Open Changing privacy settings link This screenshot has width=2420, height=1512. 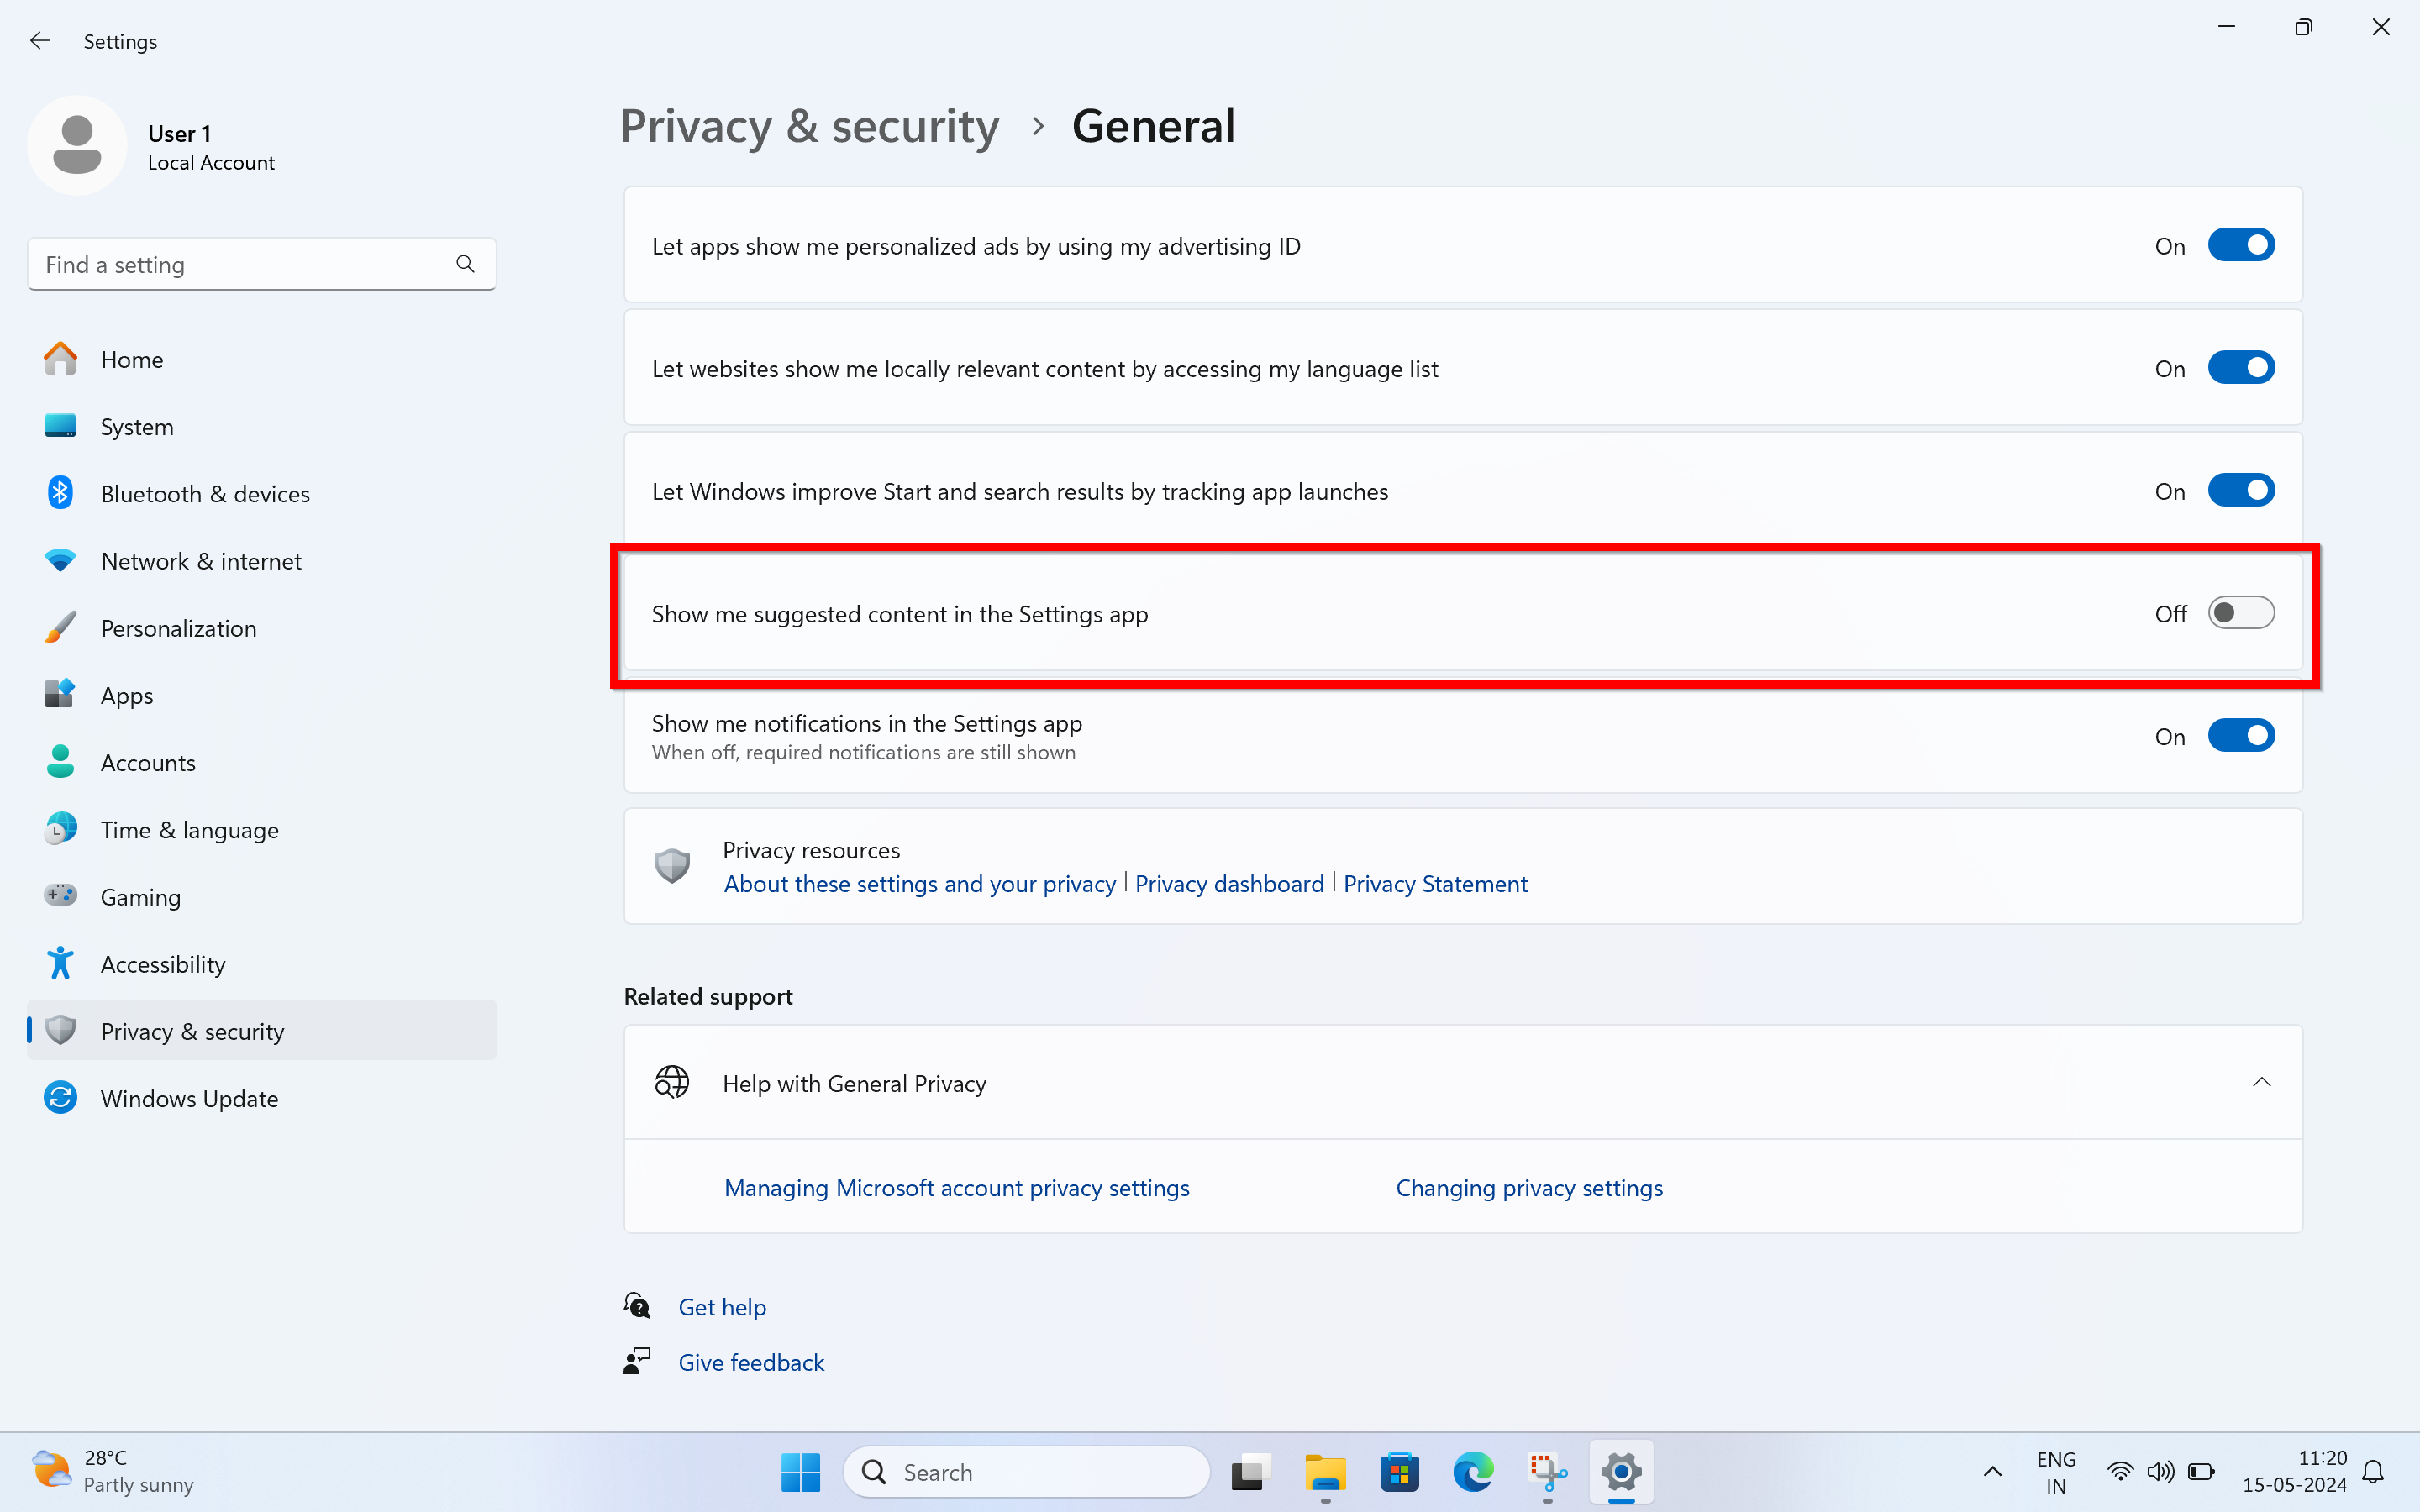pos(1529,1188)
